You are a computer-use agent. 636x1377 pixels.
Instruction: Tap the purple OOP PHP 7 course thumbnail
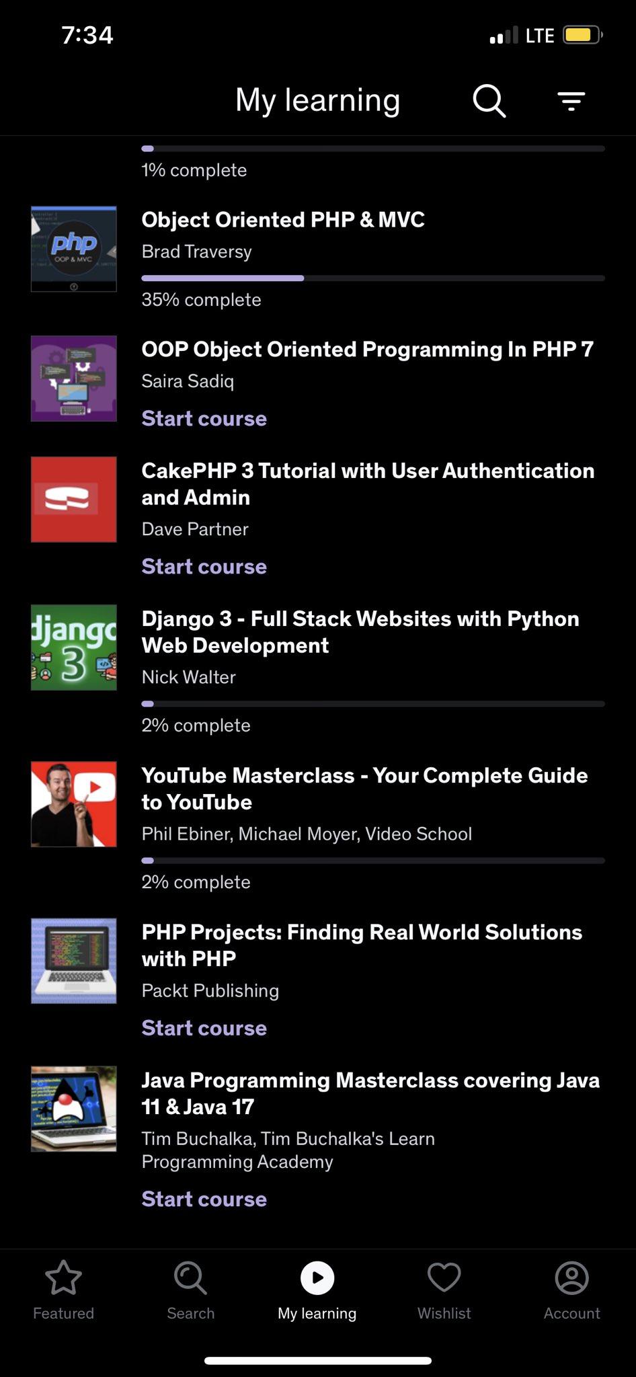74,379
